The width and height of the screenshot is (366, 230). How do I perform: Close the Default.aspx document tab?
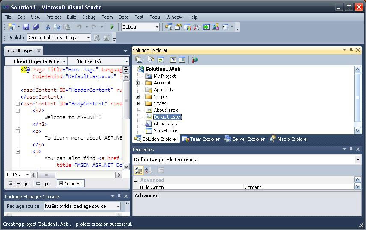[x=39, y=51]
